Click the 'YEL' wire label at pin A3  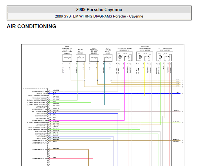[54, 95]
